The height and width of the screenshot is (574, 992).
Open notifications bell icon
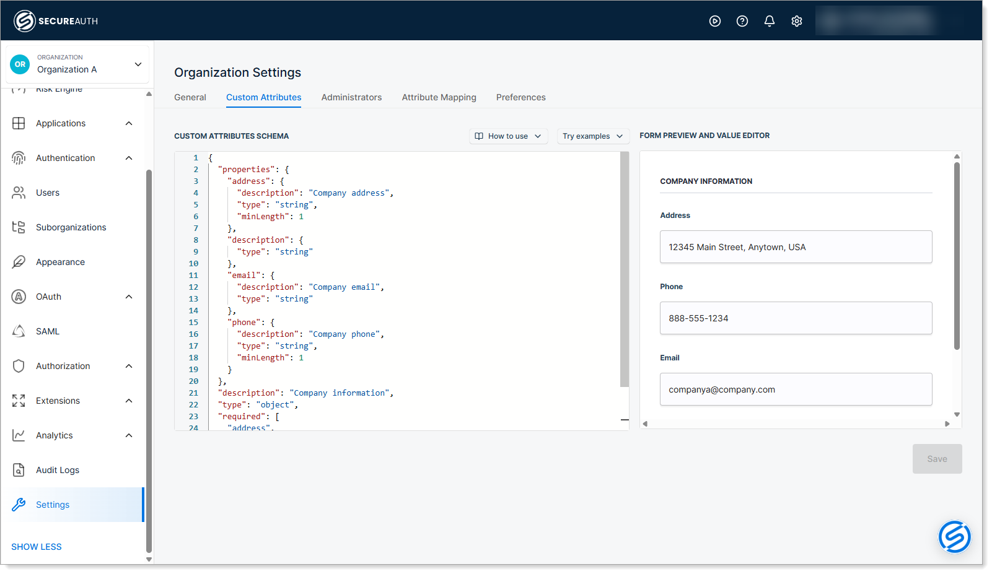769,21
